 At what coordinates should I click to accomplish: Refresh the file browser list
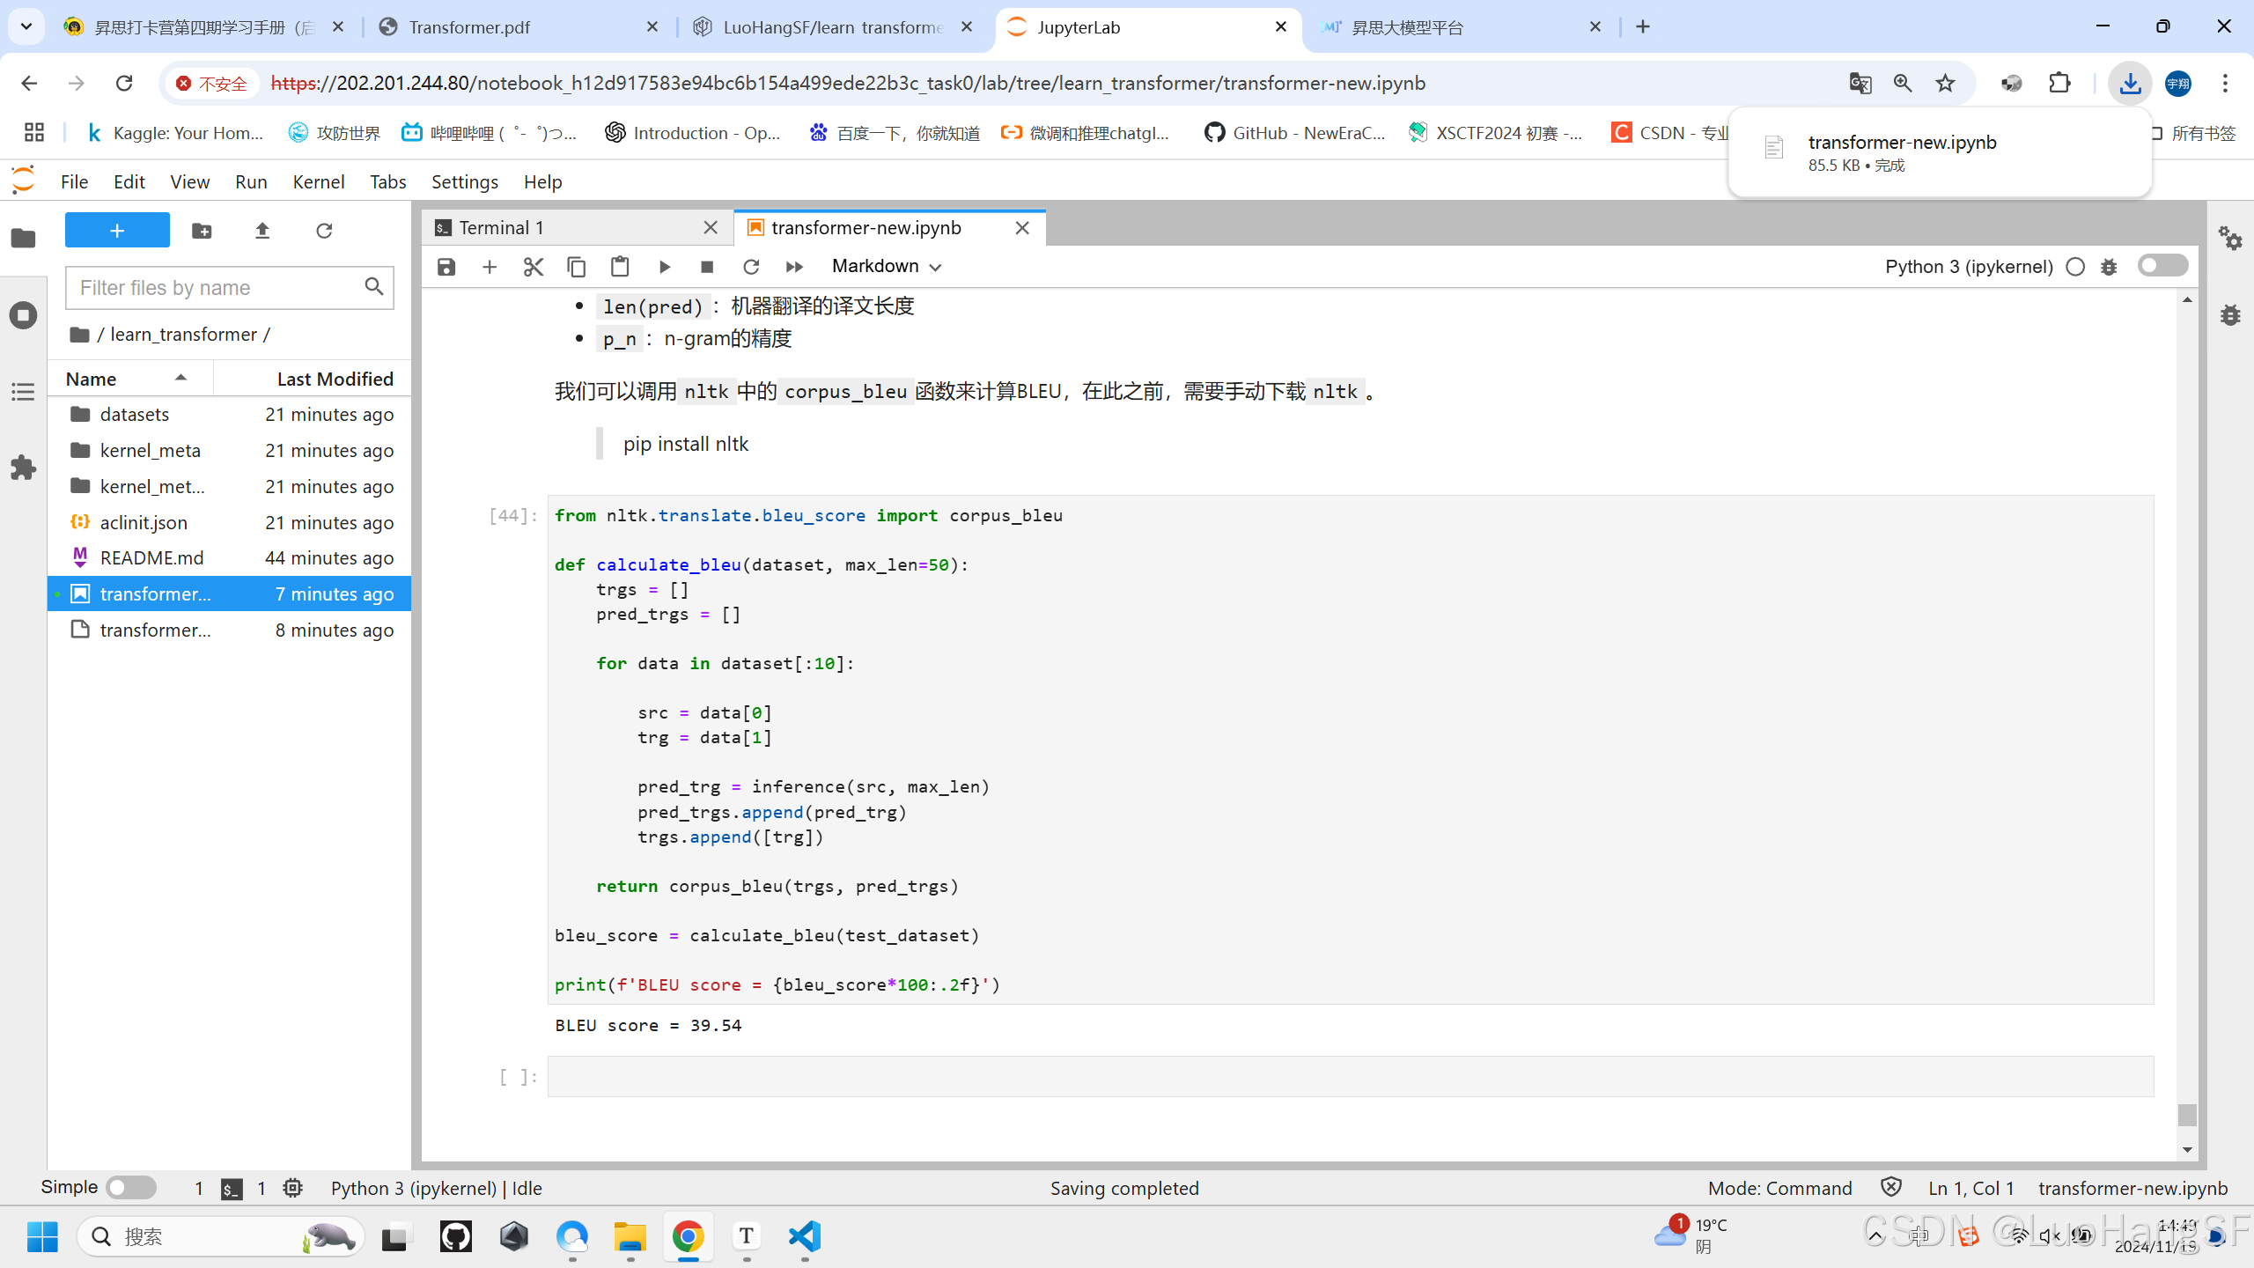point(323,230)
